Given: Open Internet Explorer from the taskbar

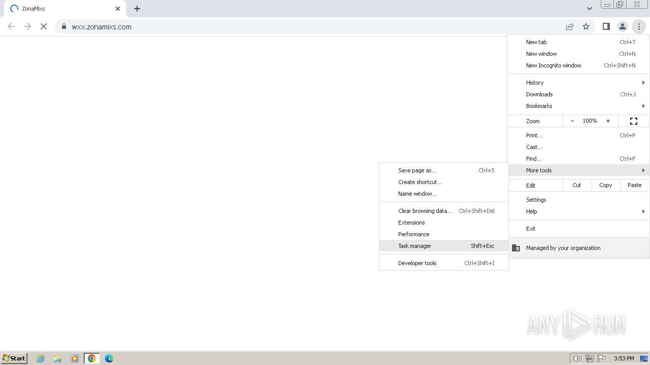Looking at the screenshot, I should [41, 358].
